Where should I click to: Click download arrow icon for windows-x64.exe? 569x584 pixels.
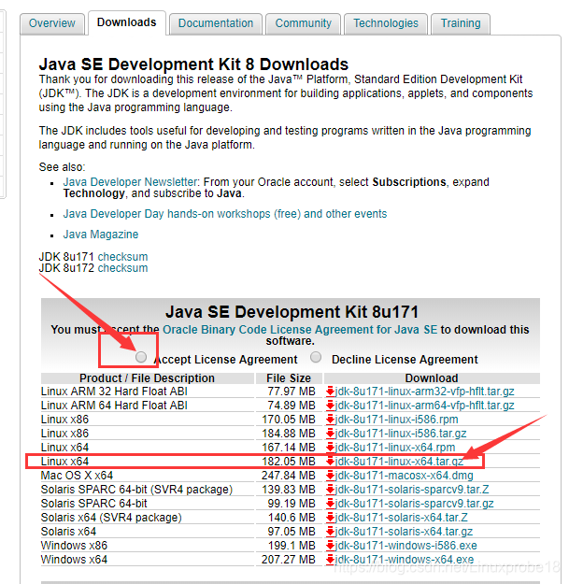(x=330, y=560)
